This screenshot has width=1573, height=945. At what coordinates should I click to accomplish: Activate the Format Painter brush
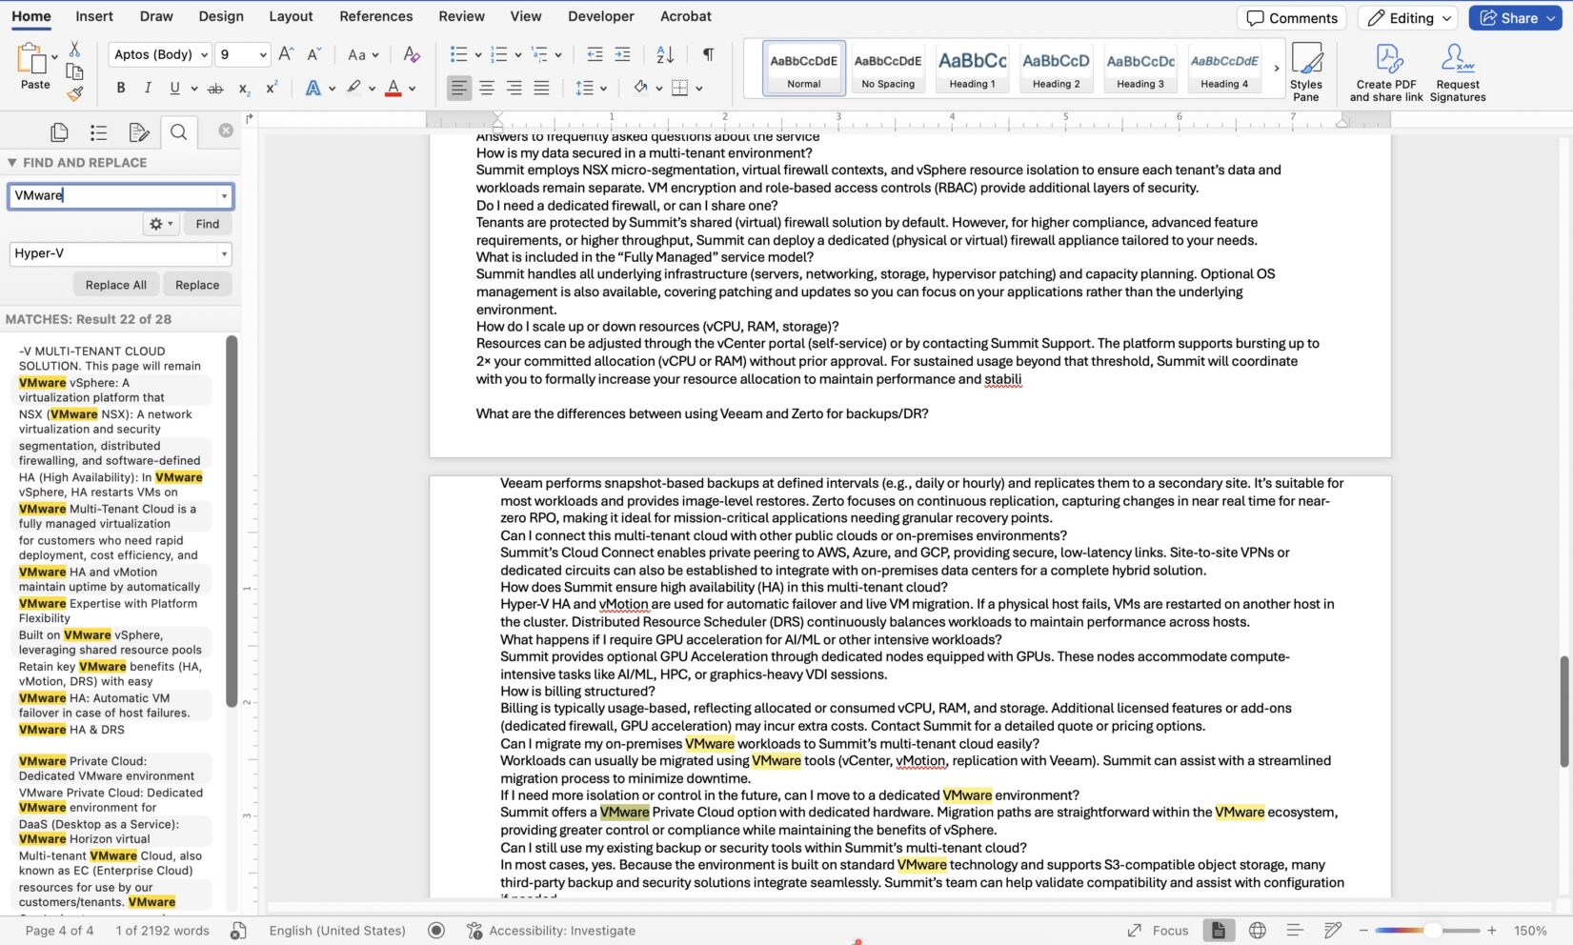coord(74,93)
